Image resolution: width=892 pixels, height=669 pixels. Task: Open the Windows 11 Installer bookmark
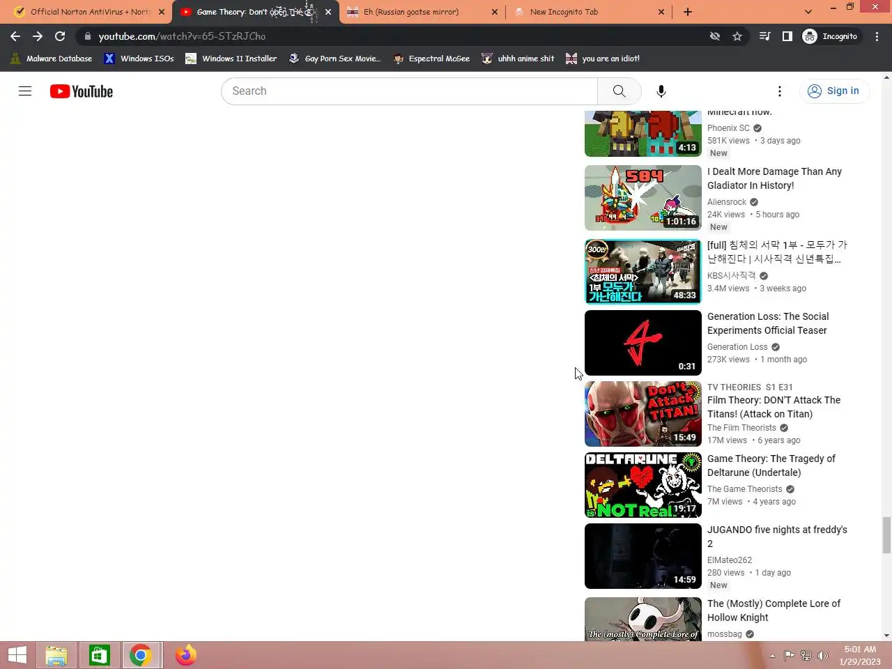[231, 59]
